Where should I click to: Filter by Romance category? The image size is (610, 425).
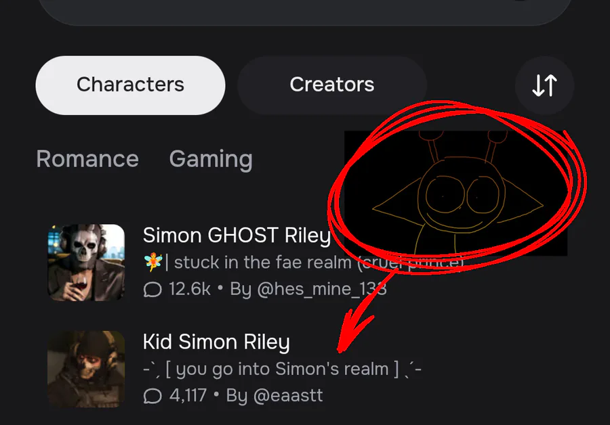(x=87, y=159)
